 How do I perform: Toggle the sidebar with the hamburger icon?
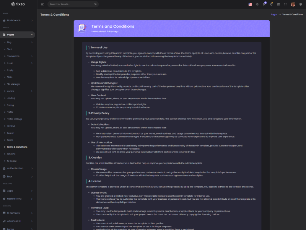click(x=42, y=4)
